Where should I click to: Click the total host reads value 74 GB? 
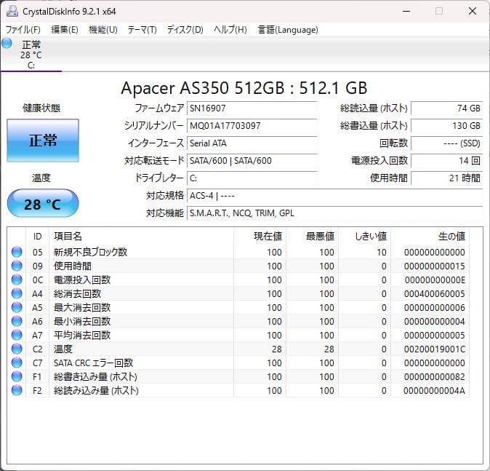pos(447,108)
